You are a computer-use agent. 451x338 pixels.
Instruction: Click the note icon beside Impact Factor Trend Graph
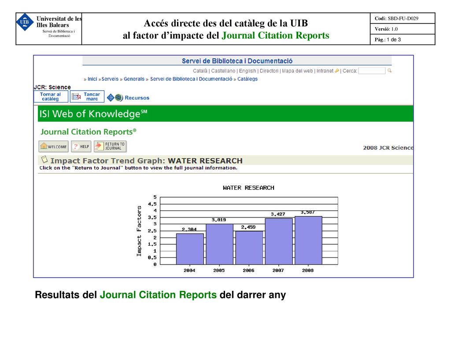(x=44, y=159)
